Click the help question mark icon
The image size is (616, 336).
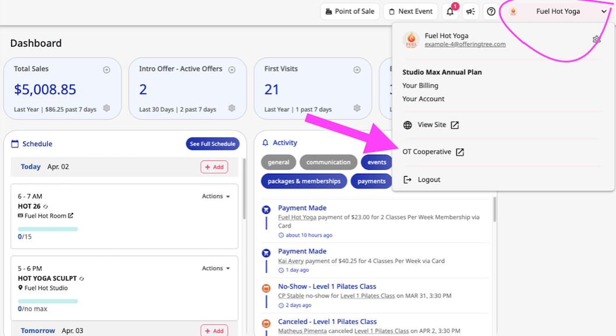point(491,12)
